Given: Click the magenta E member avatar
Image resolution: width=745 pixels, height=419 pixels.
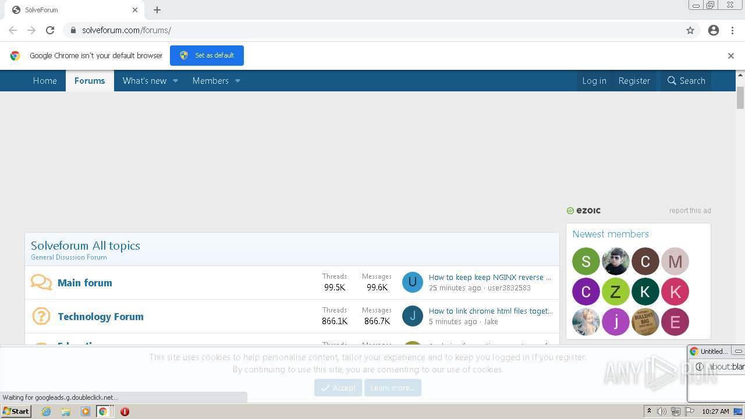Looking at the screenshot, I should pyautogui.click(x=675, y=322).
